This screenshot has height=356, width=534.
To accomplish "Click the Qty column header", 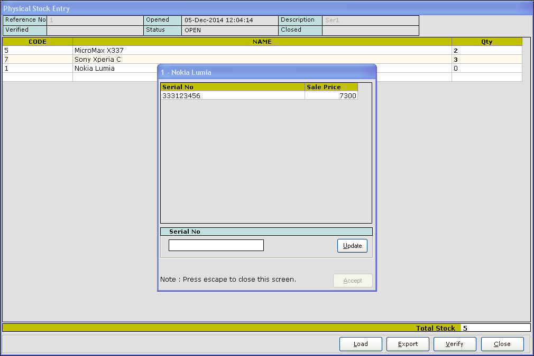I will 486,42.
